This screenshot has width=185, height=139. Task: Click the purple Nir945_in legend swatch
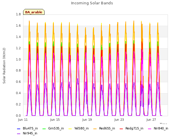18,134
